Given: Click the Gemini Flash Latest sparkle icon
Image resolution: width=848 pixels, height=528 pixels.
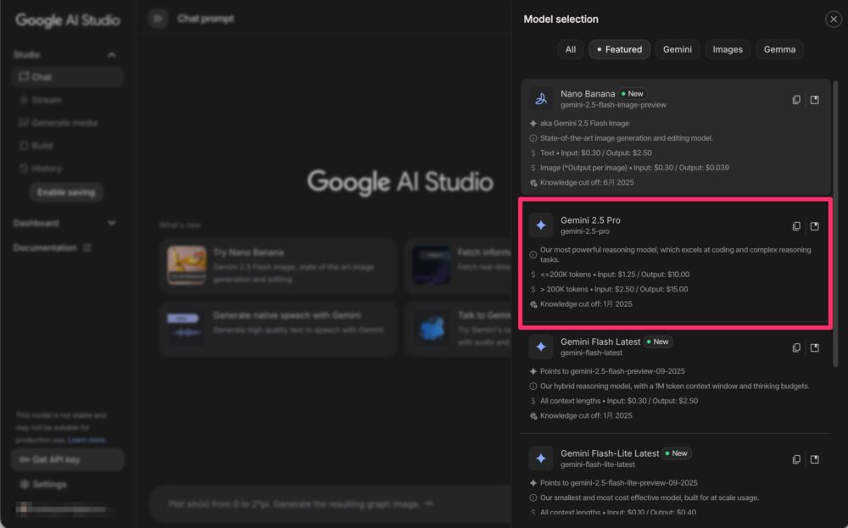Looking at the screenshot, I should pos(541,347).
